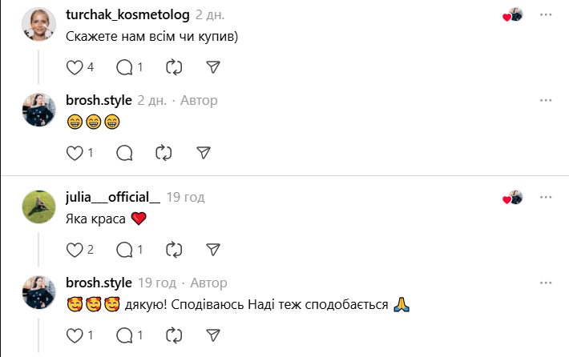Open julia___official__ username link
The image size is (569, 357).
click(113, 197)
